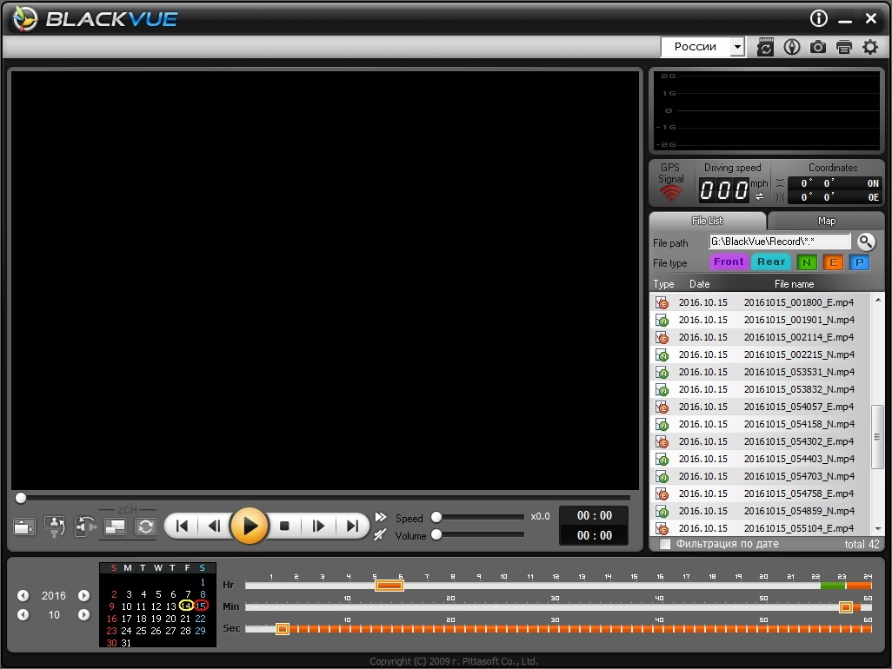Screen dimensions: 892x669
Task: Select file 20161015_054859_N.mp4
Action: coord(760,511)
